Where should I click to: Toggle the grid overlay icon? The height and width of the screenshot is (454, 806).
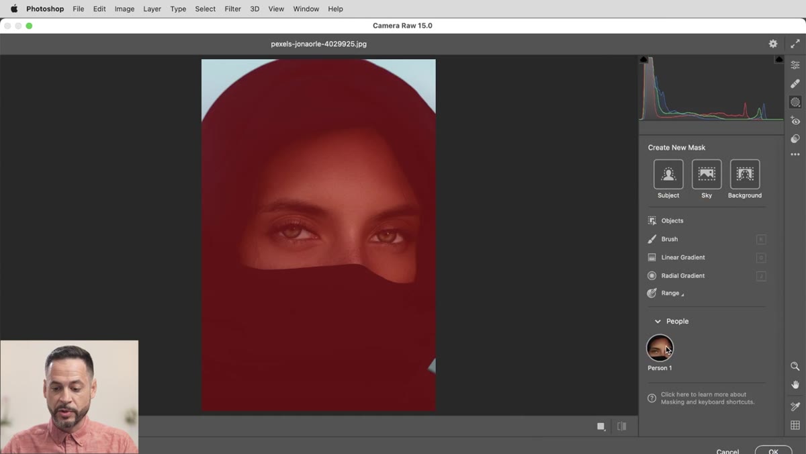coord(795,425)
